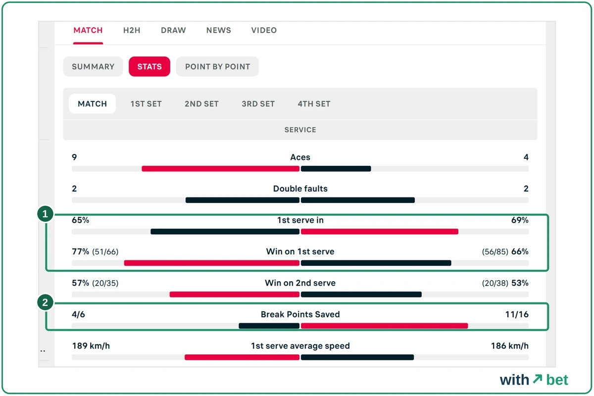Click the Aces stat label
Image resolution: width=594 pixels, height=396 pixels.
tap(300, 157)
